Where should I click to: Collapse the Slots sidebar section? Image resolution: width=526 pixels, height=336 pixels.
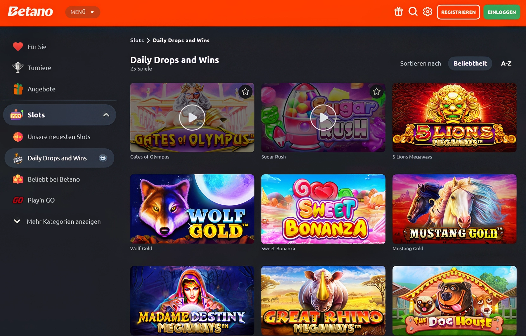106,115
